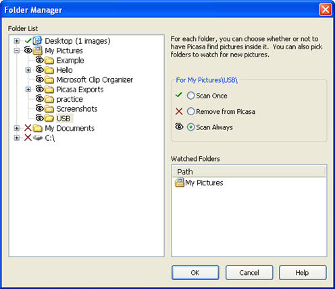This screenshot has height=289, width=335.
Task: Select the highlighted "USB" folder label
Action: (63, 119)
